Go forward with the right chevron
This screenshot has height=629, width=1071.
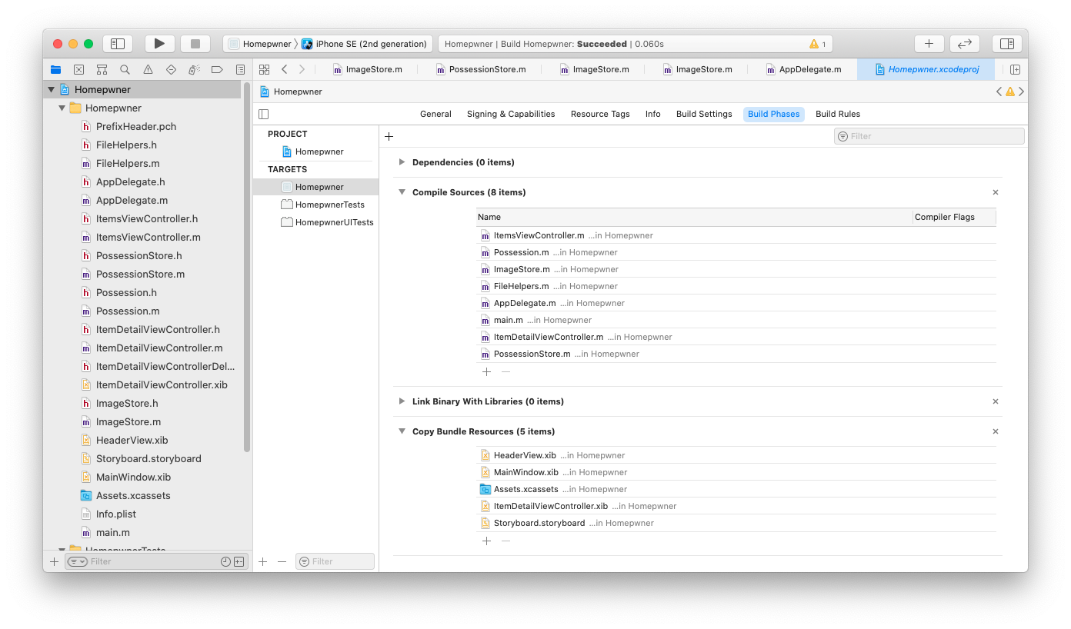coord(302,69)
